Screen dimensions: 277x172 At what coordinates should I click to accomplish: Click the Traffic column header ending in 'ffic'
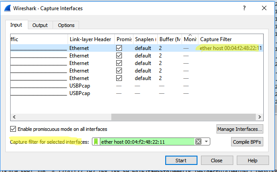(x=39, y=39)
